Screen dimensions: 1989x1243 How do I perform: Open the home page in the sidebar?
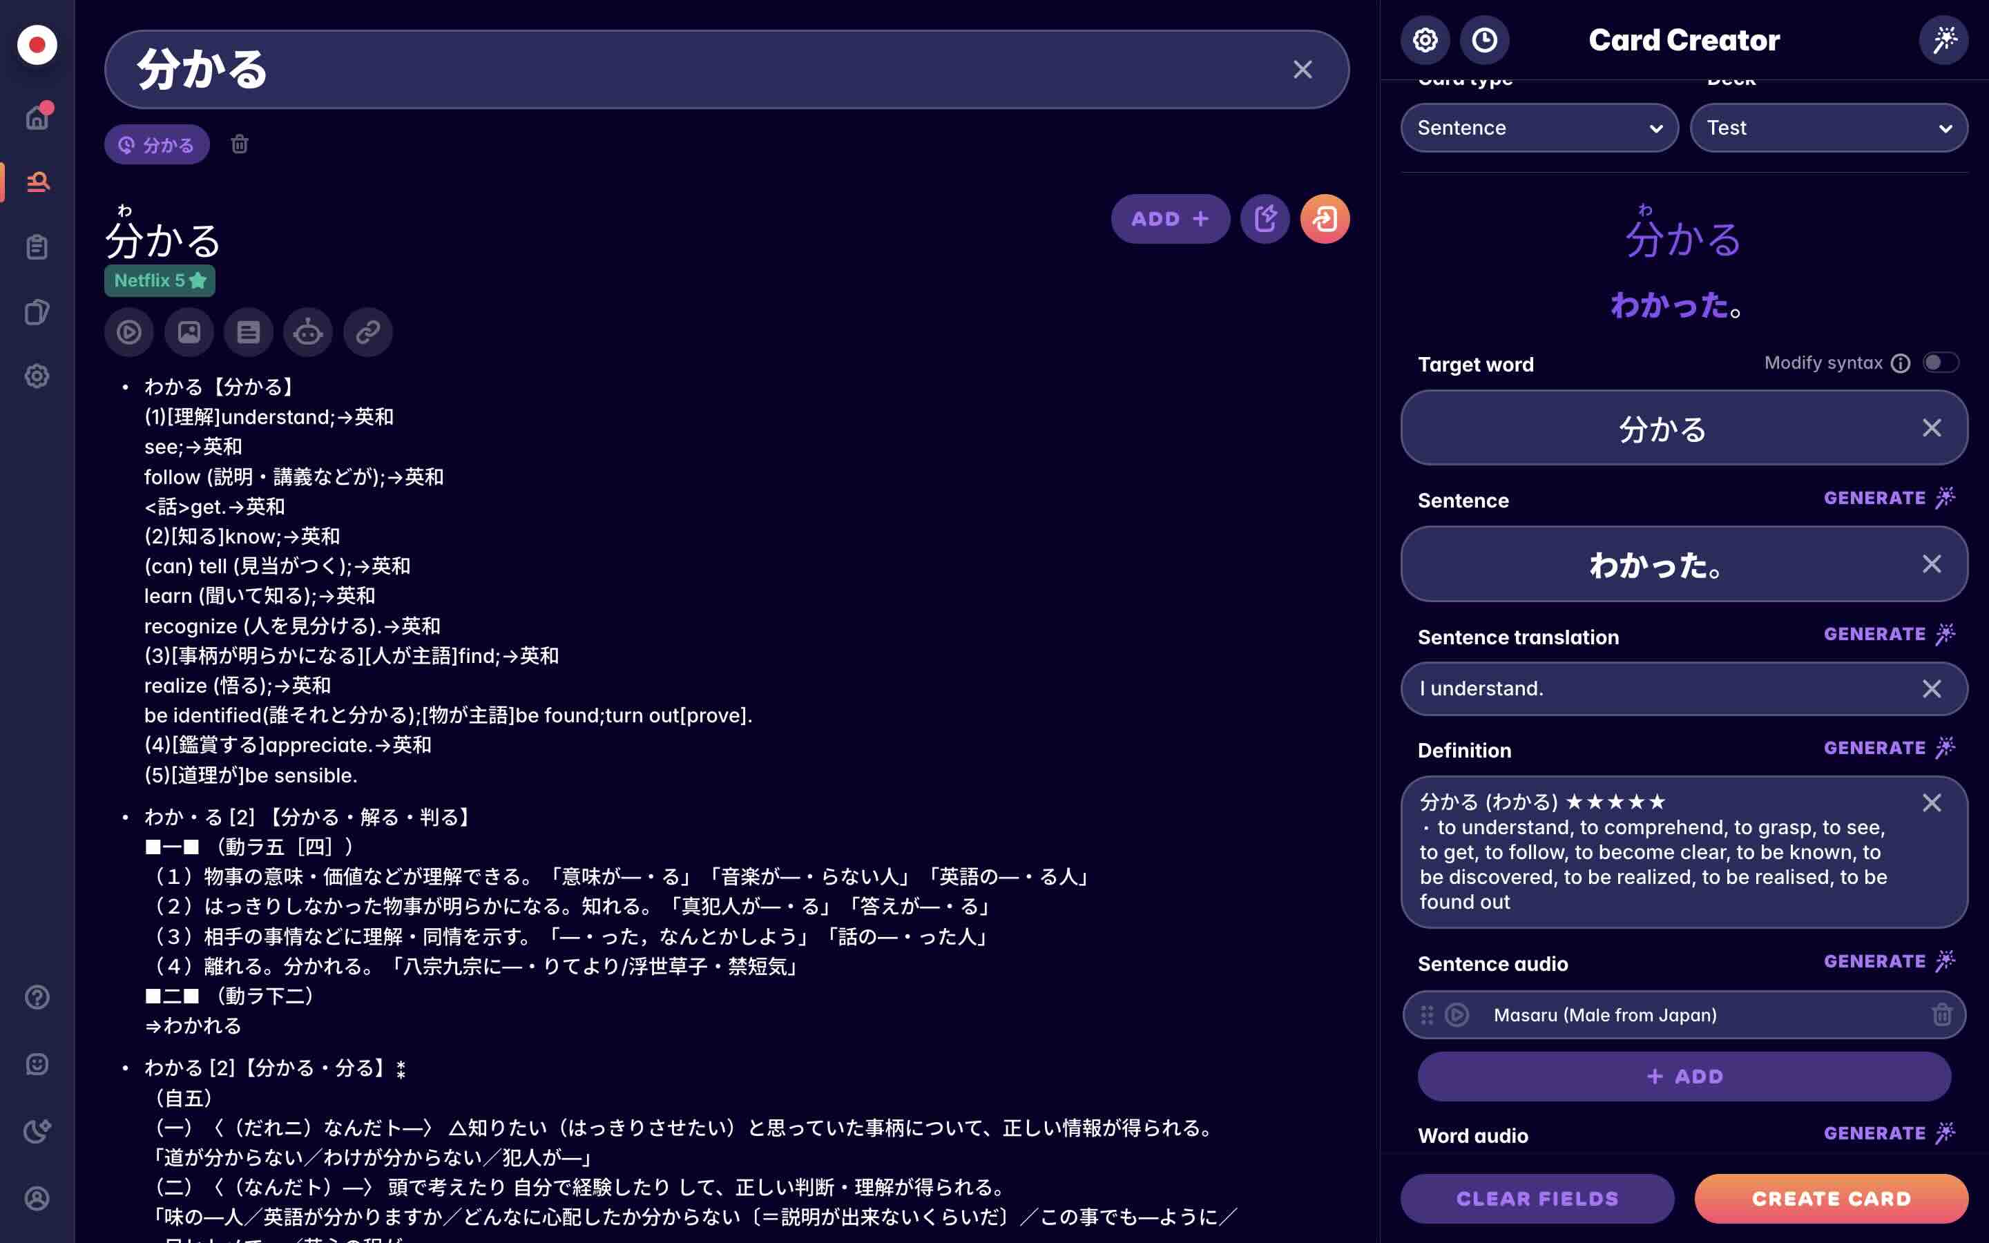click(x=37, y=117)
